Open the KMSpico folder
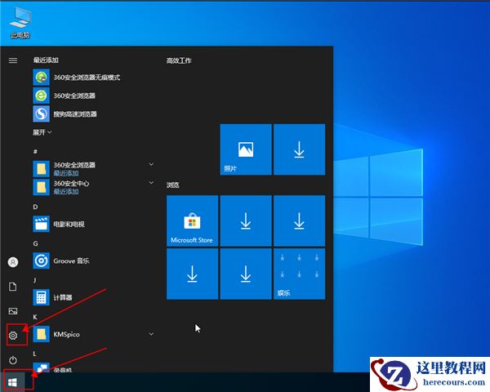This screenshot has width=490, height=392. tap(94, 334)
